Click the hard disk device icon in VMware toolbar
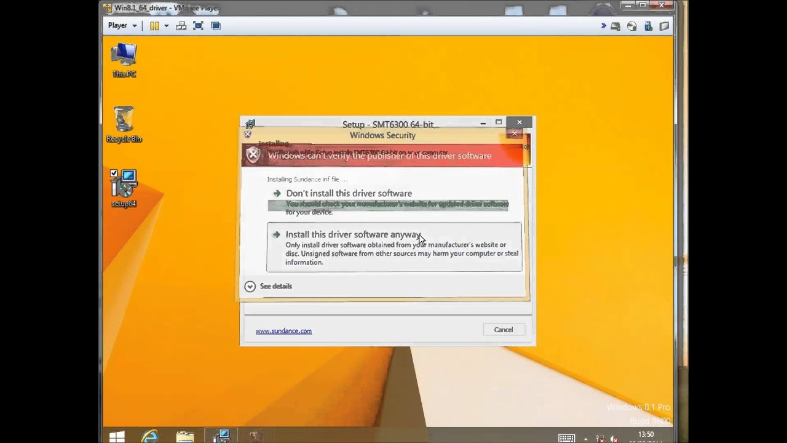 [615, 26]
